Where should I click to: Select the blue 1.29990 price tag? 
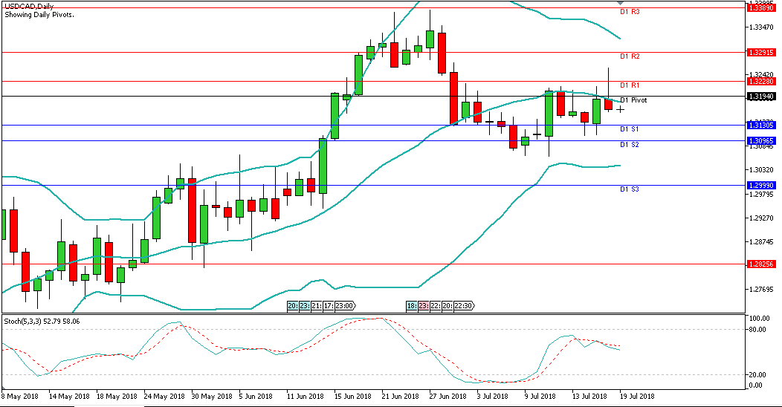click(762, 185)
